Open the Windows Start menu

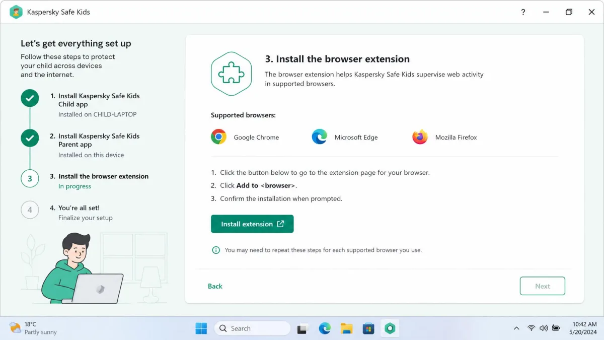(201, 328)
